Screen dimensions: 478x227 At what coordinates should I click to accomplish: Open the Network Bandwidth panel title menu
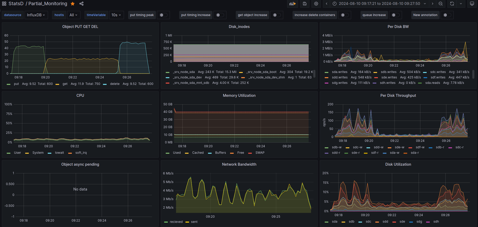[239, 164]
